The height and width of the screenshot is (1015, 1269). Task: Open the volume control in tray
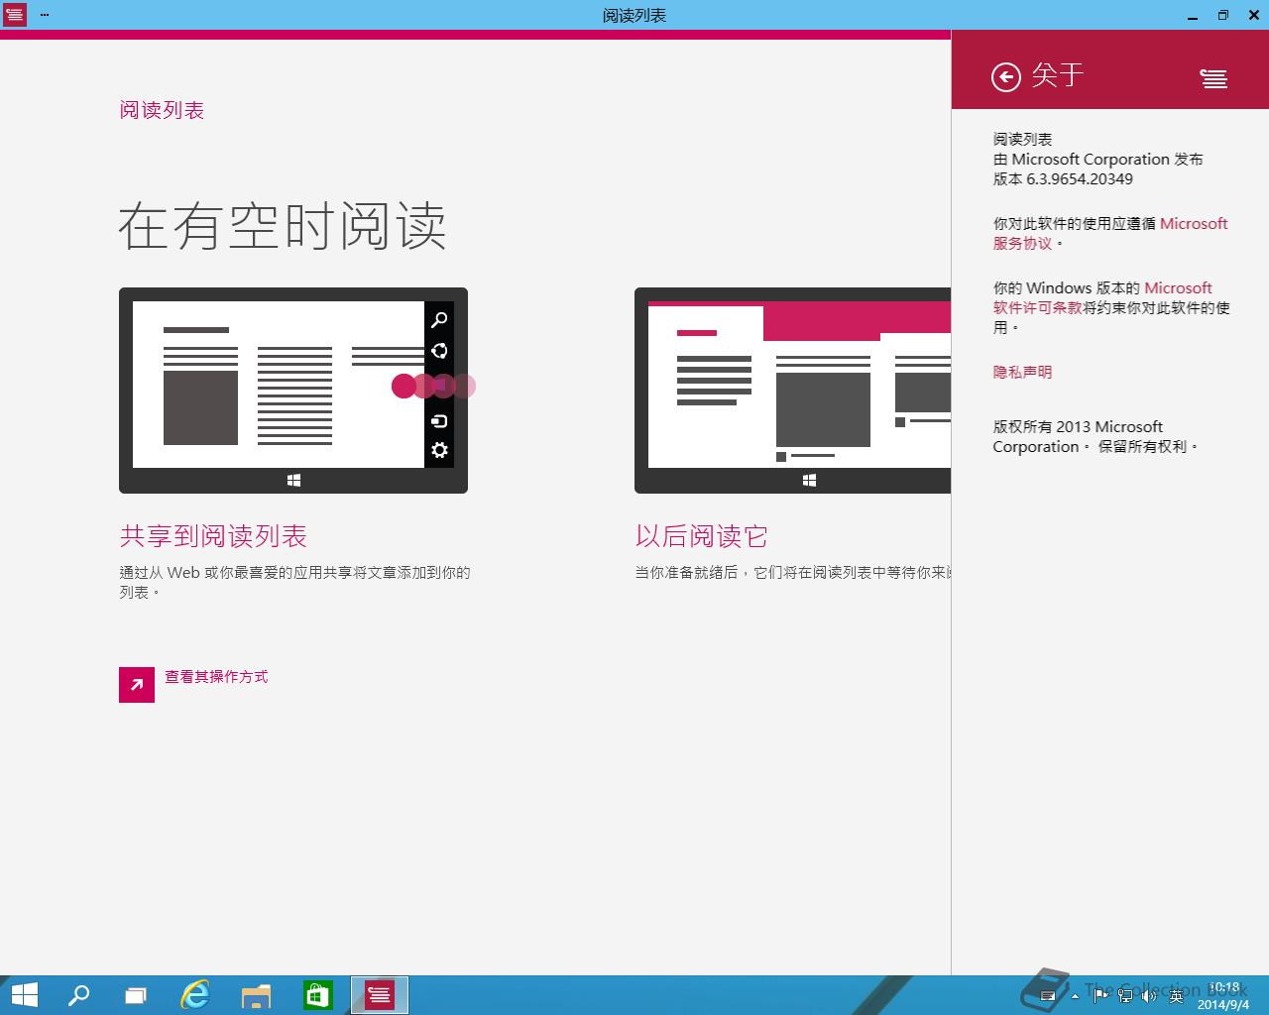1149,995
